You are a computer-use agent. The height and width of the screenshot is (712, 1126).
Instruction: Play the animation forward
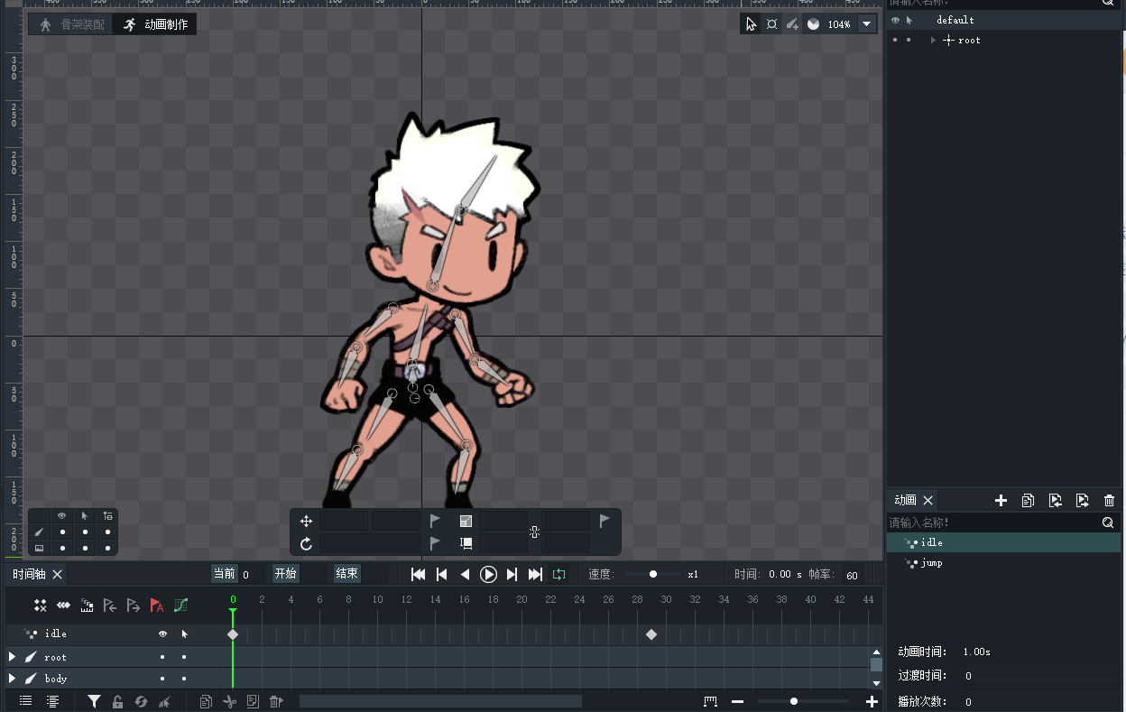[488, 574]
